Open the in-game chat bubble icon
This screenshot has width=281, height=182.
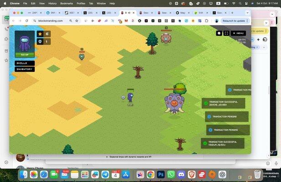(x=219, y=33)
